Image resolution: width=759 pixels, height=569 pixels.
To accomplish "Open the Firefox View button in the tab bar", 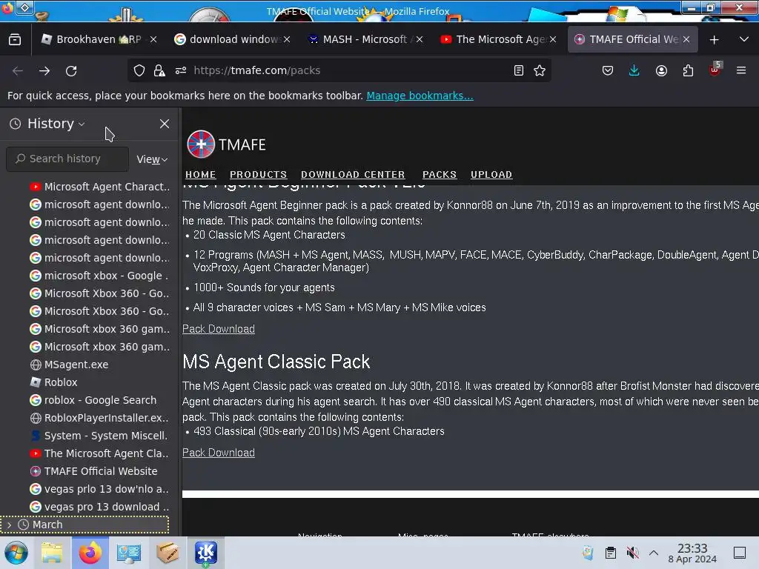I will tap(15, 39).
